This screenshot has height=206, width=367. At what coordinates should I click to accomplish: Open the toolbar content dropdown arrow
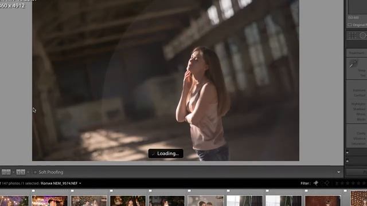click(x=339, y=172)
